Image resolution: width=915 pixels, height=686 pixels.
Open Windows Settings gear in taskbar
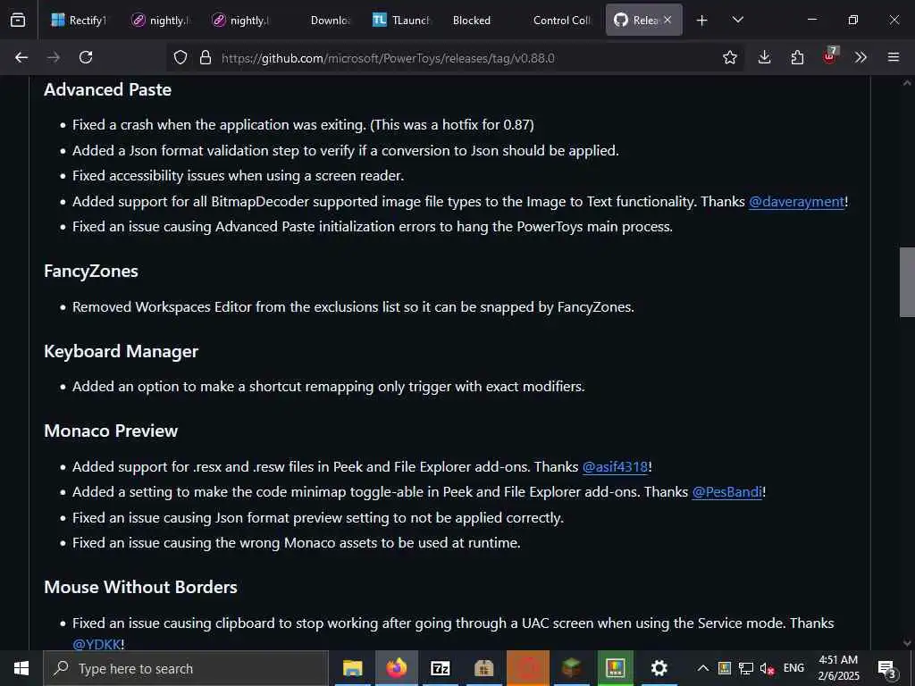tap(659, 668)
